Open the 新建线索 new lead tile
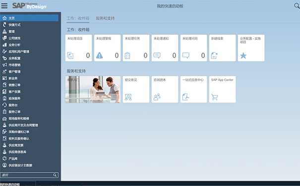 click(222, 48)
